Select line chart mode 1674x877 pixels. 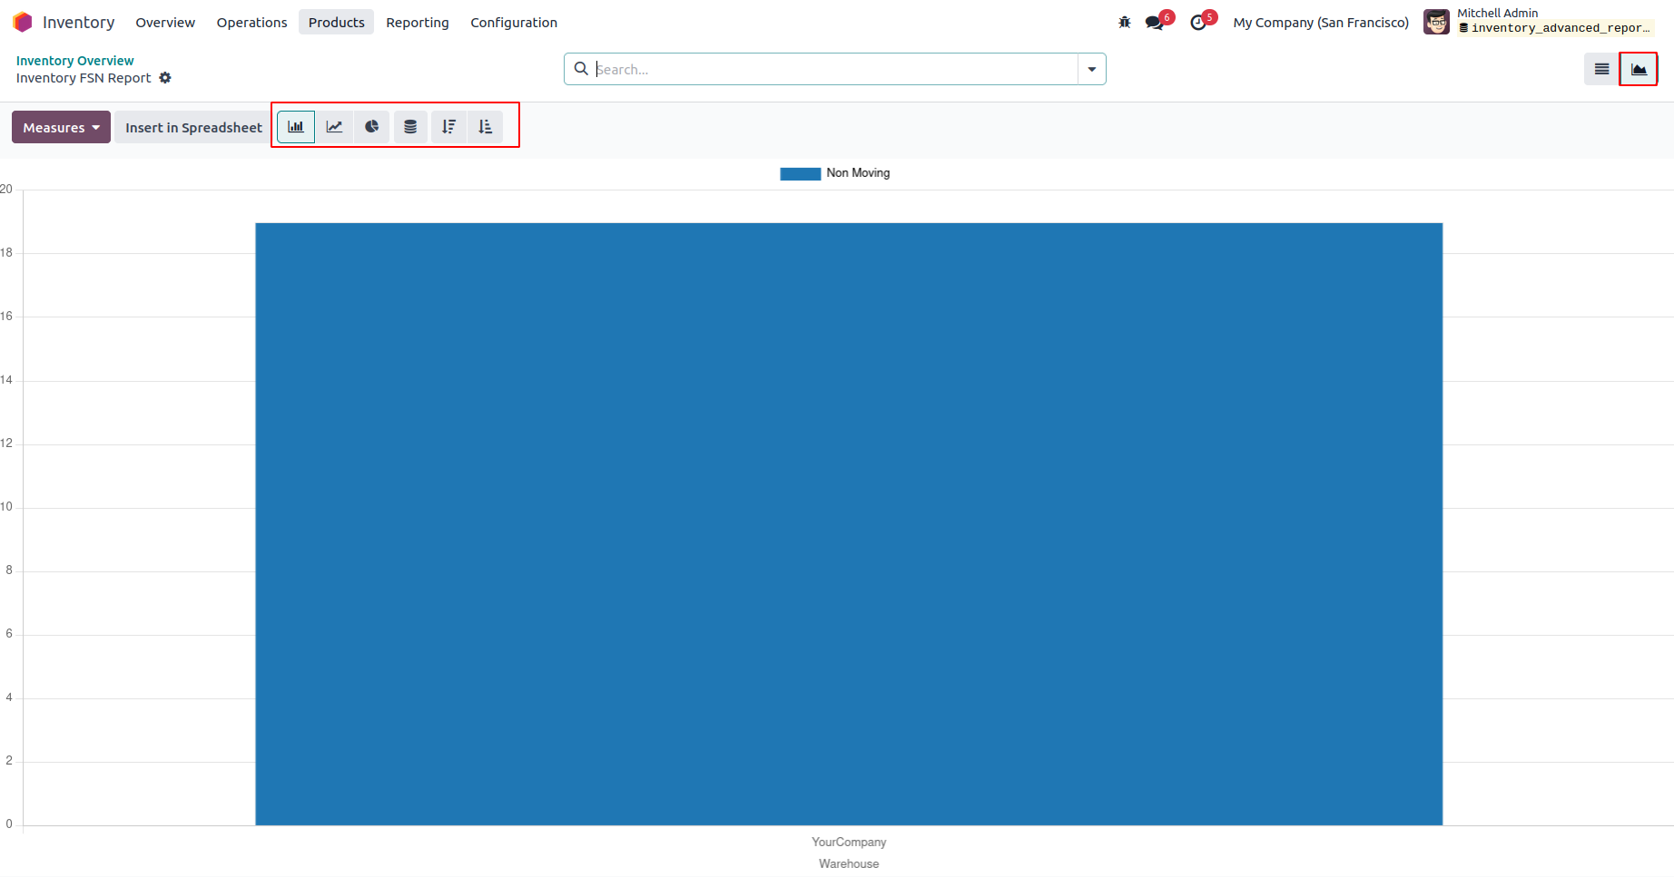[334, 127]
